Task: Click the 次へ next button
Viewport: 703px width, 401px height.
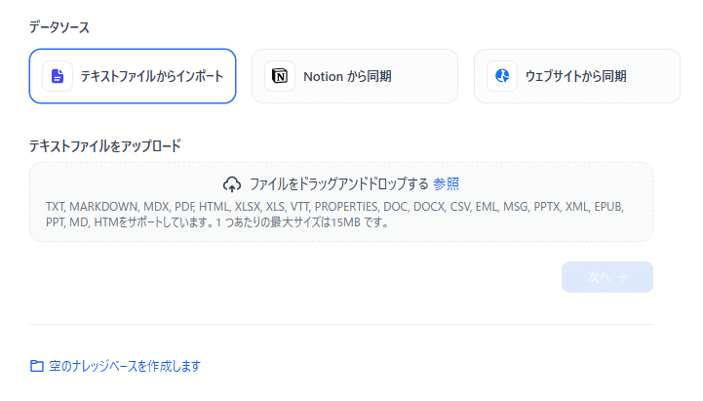Action: point(607,277)
